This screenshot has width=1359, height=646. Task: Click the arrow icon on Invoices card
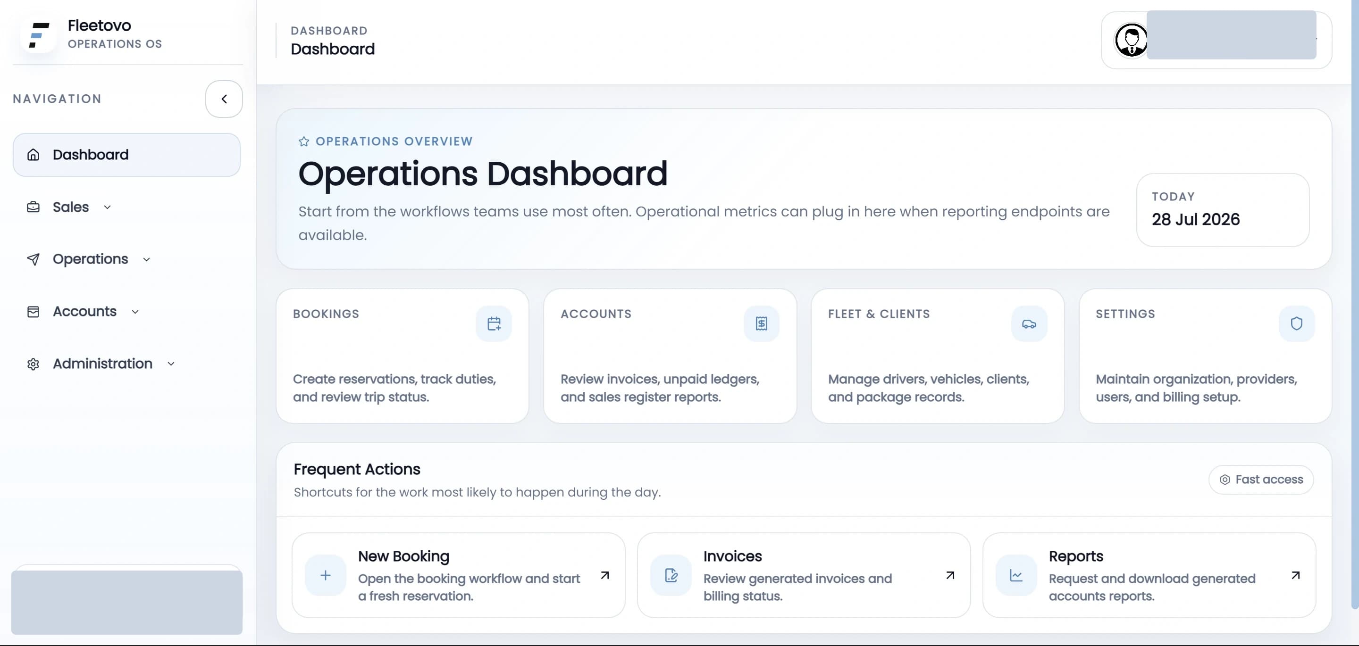point(950,575)
